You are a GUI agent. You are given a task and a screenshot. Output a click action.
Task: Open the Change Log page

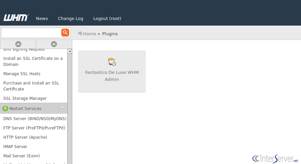click(x=71, y=18)
